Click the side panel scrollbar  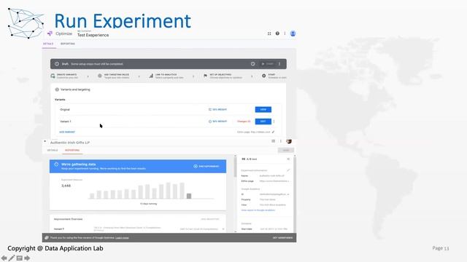coord(295,193)
